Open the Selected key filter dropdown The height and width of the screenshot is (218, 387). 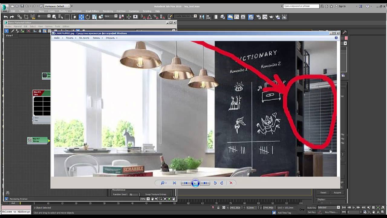[329, 207]
